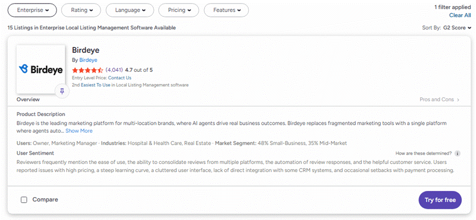Clear All applied filters
This screenshot has width=476, height=220.
coord(460,15)
